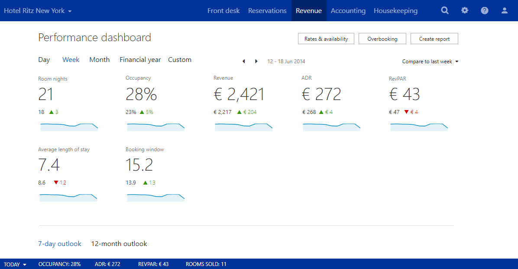This screenshot has width=518, height=269.
Task: Select the Revenue menu item
Action: (309, 10)
